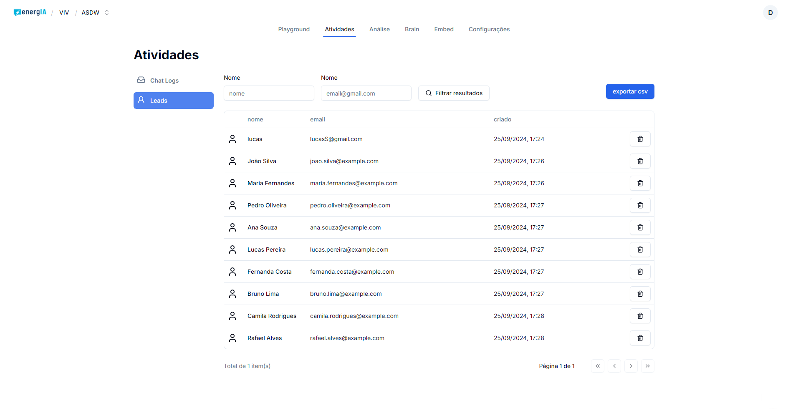Delete the Ana Souza lead
The image size is (788, 411).
click(640, 227)
